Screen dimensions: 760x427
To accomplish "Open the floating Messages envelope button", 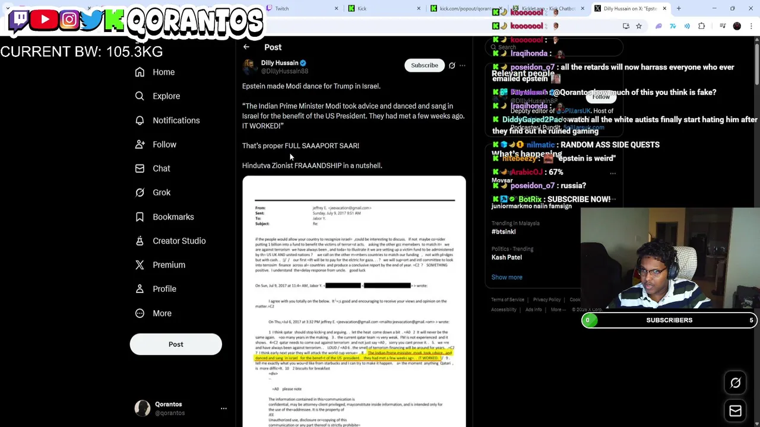I will 735,411.
